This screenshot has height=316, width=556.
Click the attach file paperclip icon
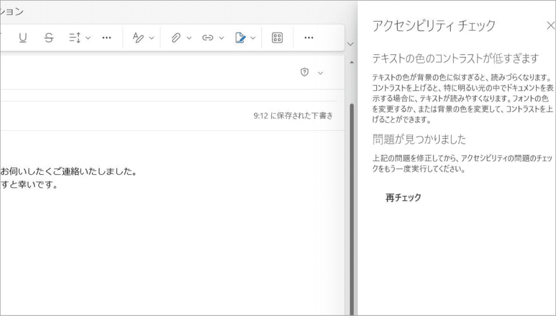click(x=176, y=38)
